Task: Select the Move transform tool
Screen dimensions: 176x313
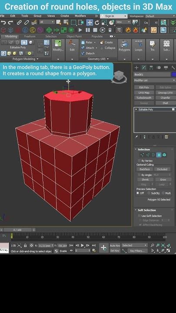Action: tap(90, 23)
